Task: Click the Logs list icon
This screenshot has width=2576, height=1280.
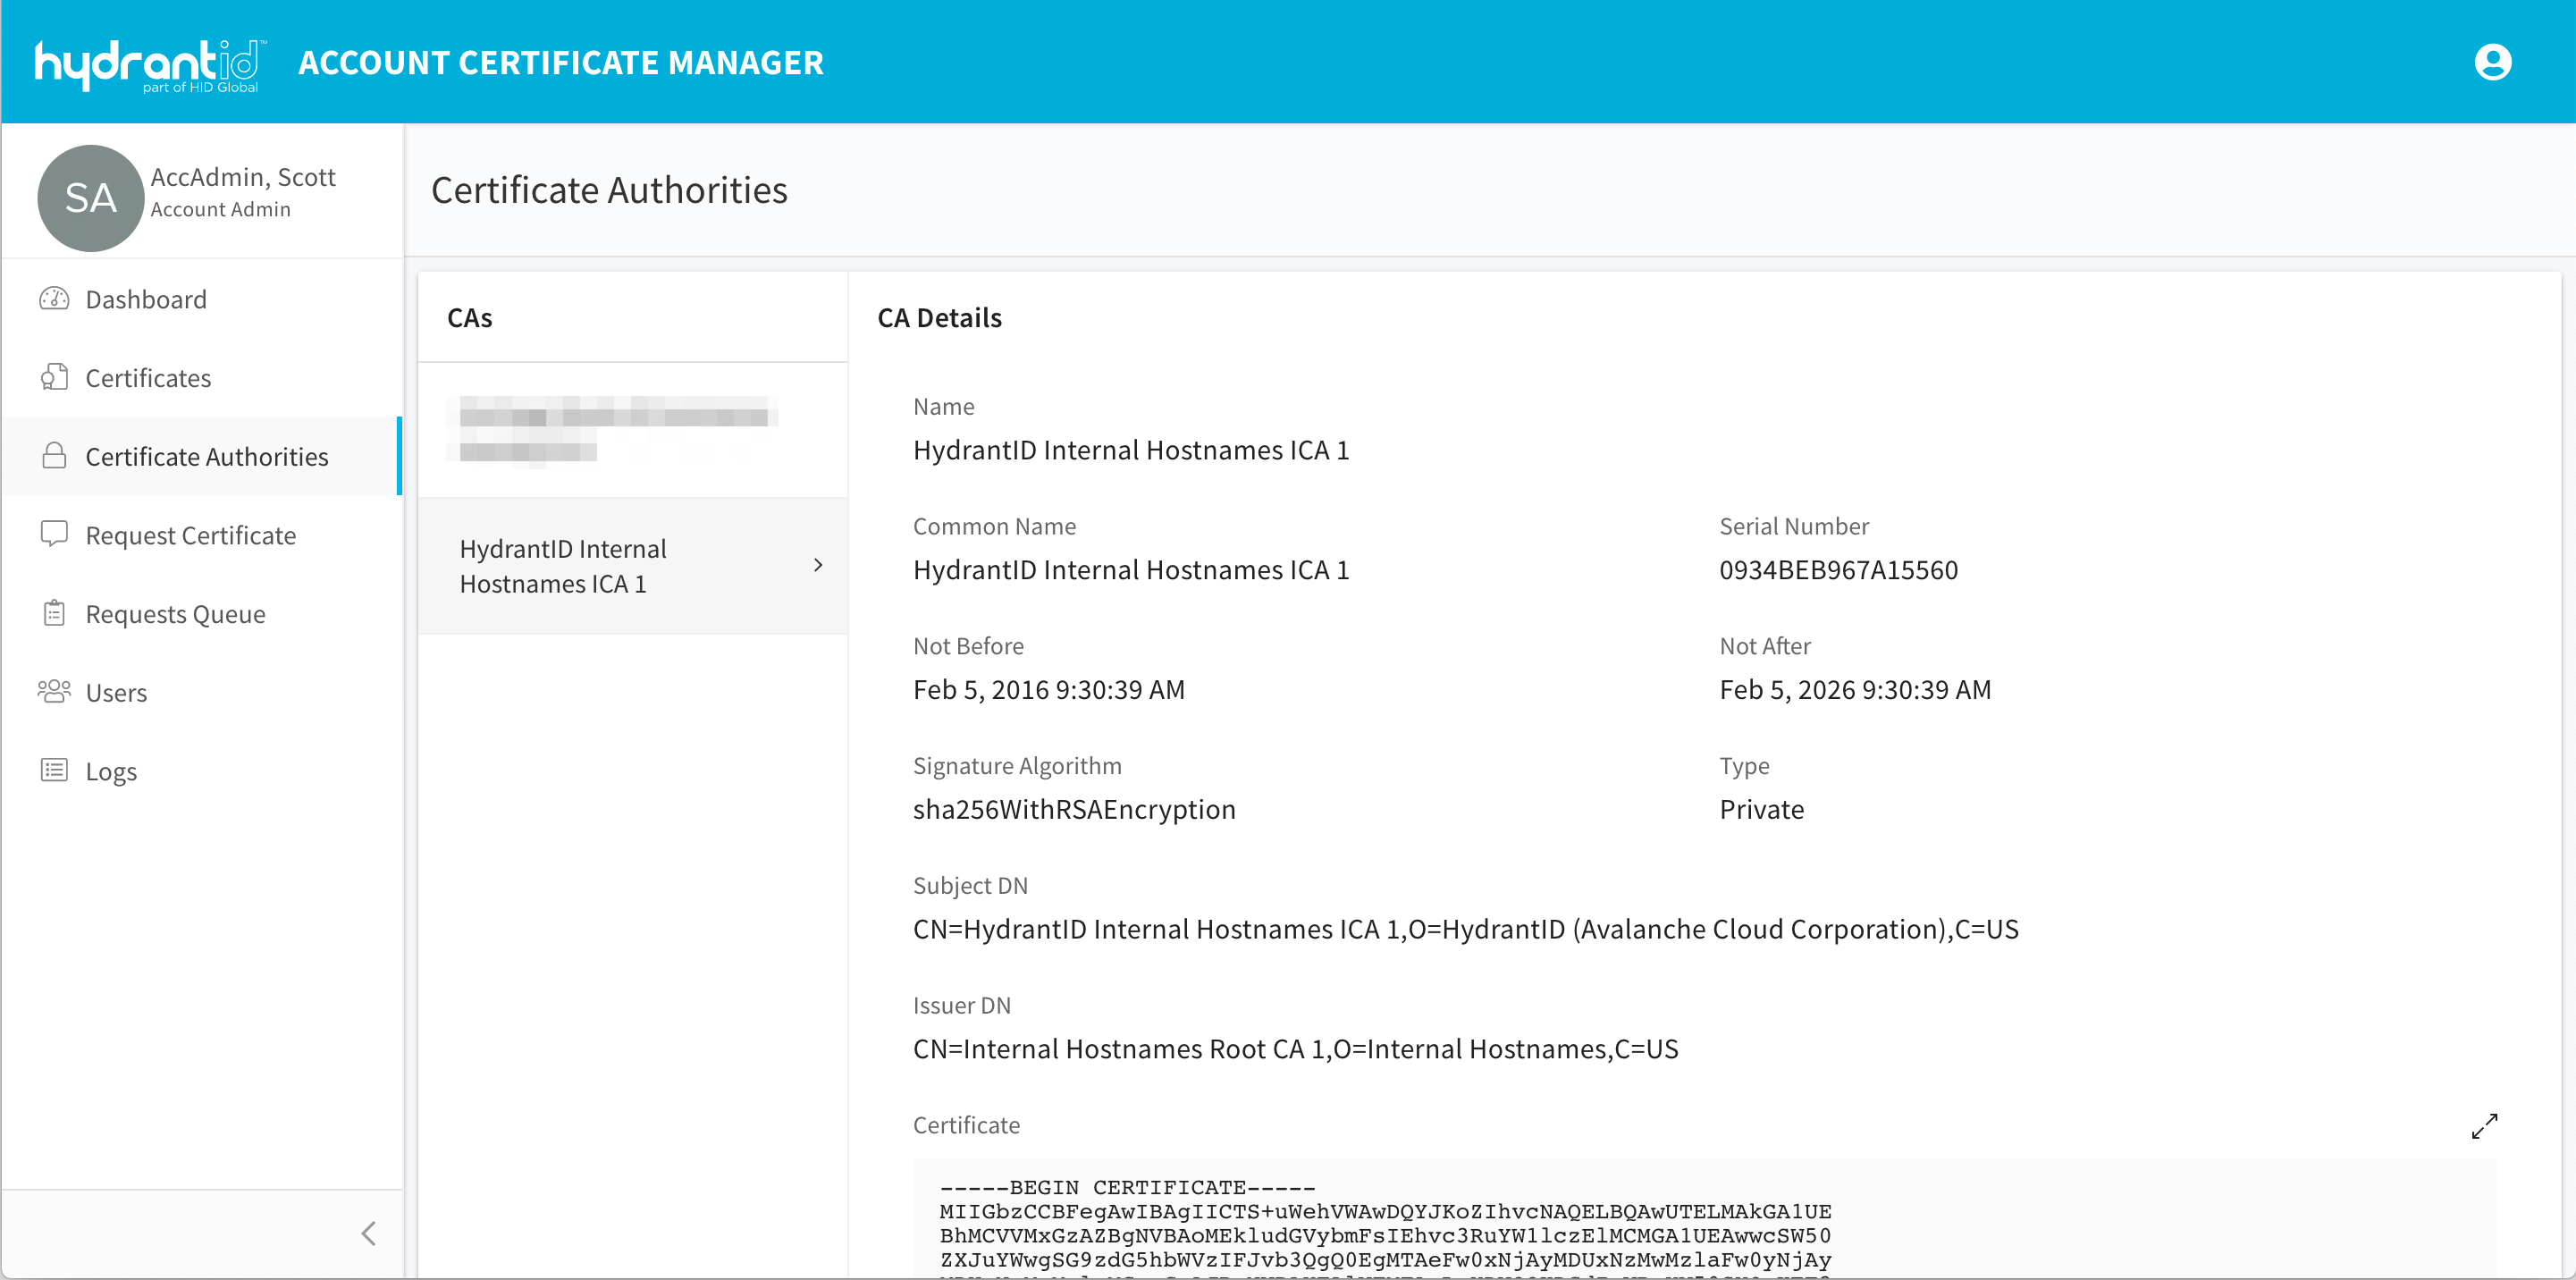Action: point(54,770)
